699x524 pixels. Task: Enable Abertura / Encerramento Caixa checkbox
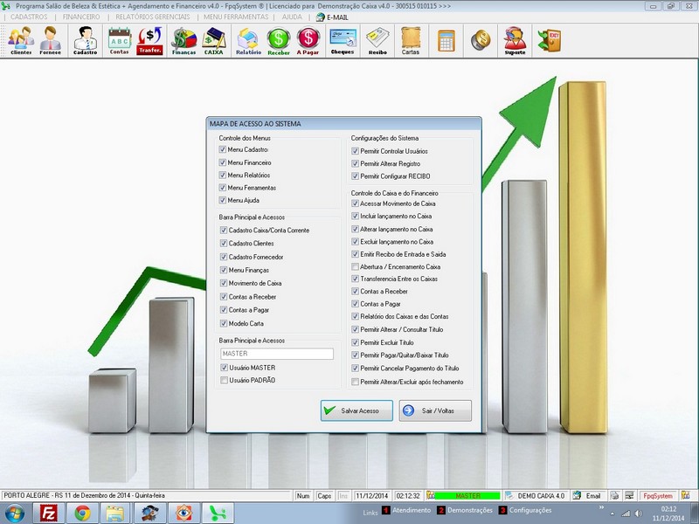pyautogui.click(x=355, y=266)
